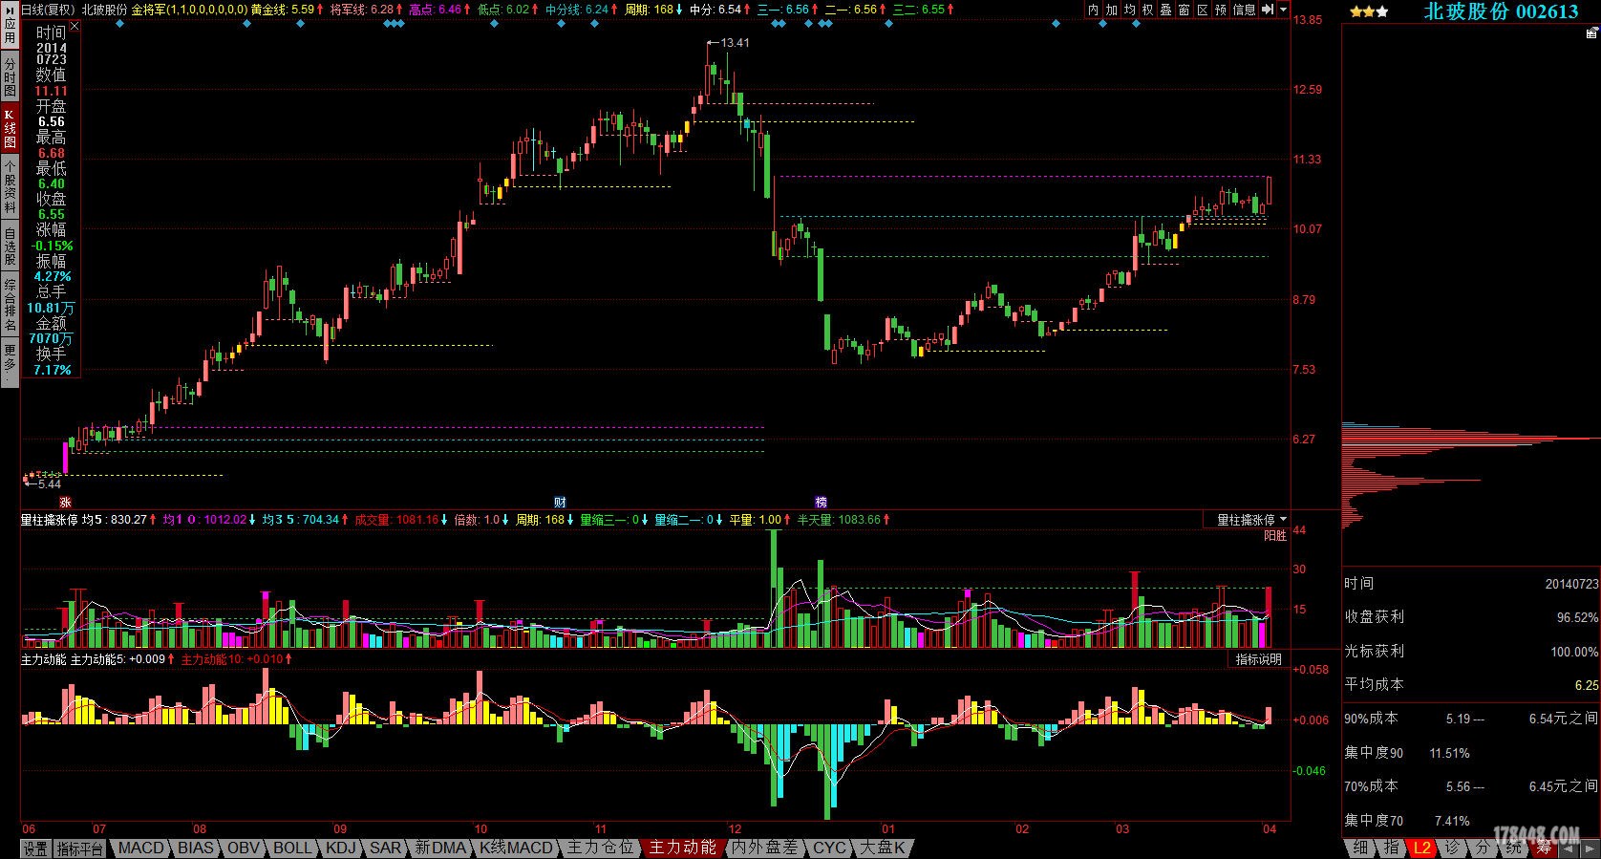Click the 阳胜 label in volume panel

click(x=1275, y=536)
